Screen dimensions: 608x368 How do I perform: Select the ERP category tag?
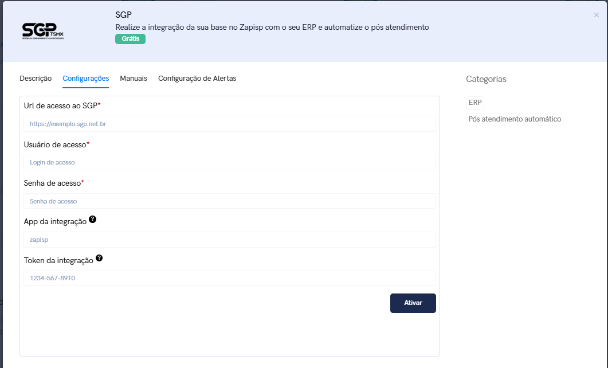pos(475,103)
